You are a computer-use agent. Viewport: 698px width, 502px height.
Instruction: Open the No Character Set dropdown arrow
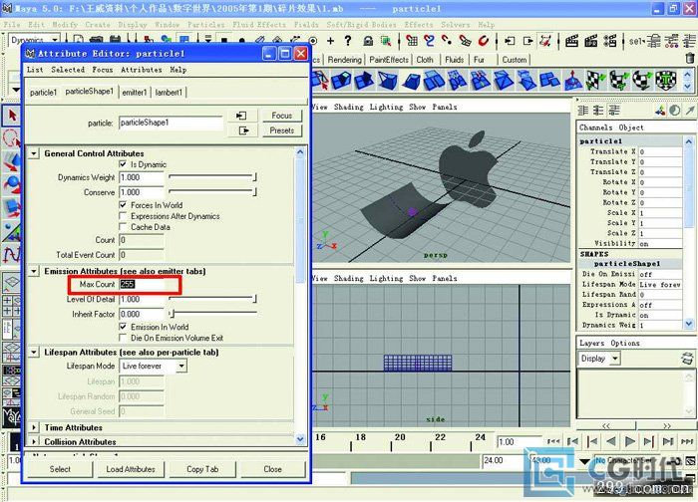585,460
